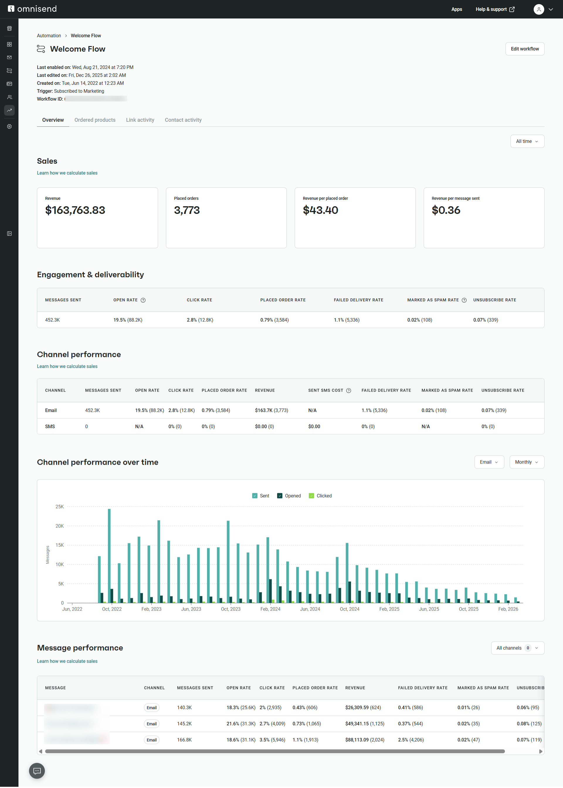The height and width of the screenshot is (788, 563).
Task: Select the Automation workflow icon in sidebar
Action: click(x=9, y=70)
